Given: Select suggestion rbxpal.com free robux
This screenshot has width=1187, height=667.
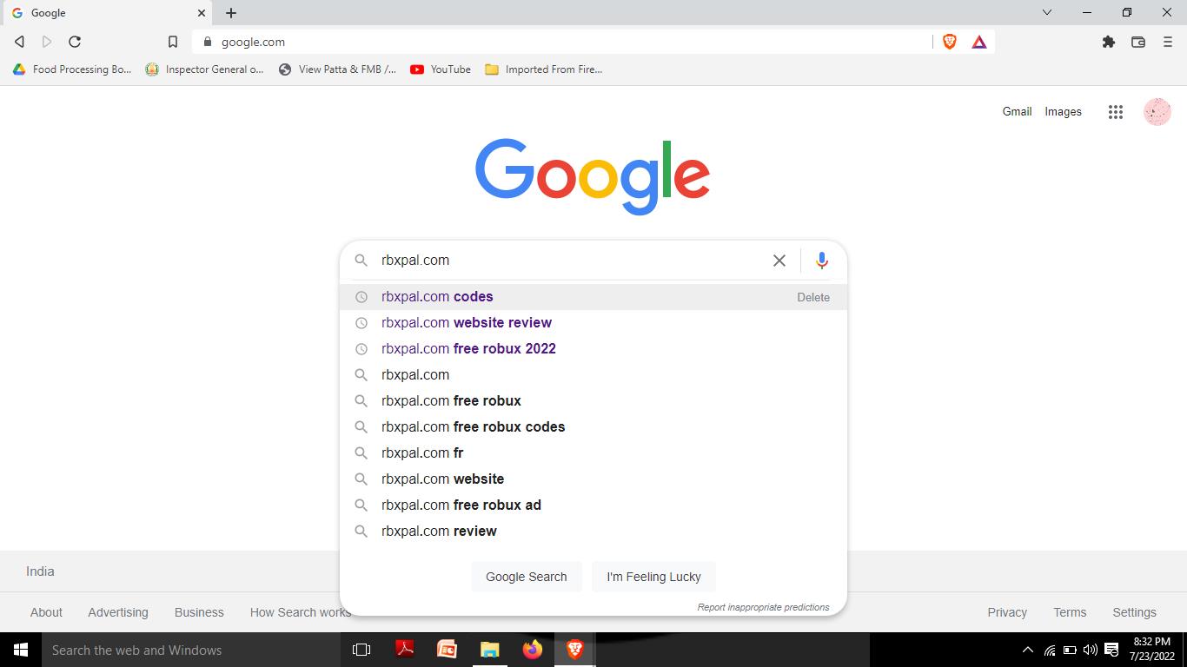Looking at the screenshot, I should 593,401.
